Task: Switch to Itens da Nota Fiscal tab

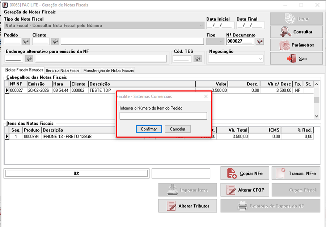Action: [63, 70]
